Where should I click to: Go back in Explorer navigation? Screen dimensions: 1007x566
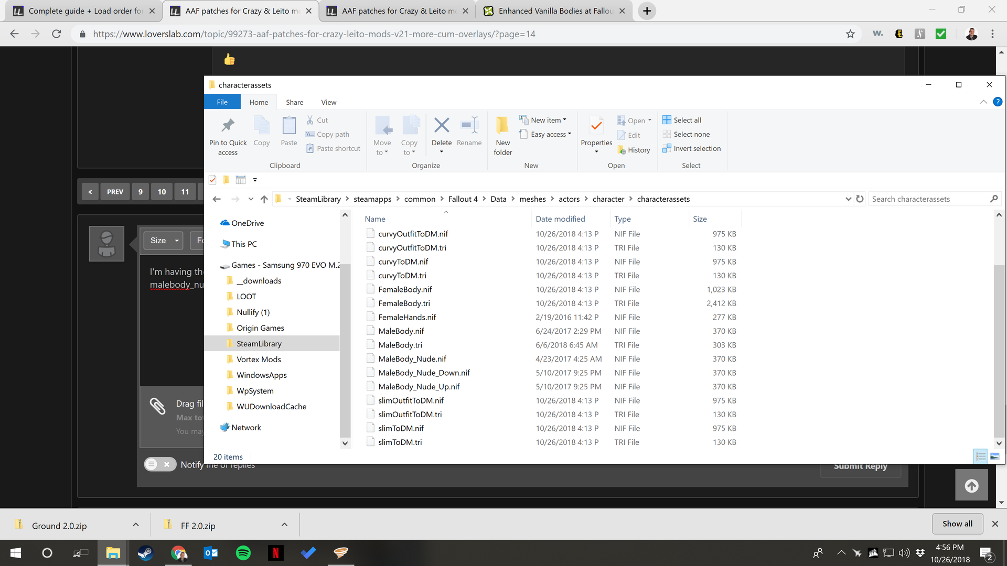pos(217,199)
